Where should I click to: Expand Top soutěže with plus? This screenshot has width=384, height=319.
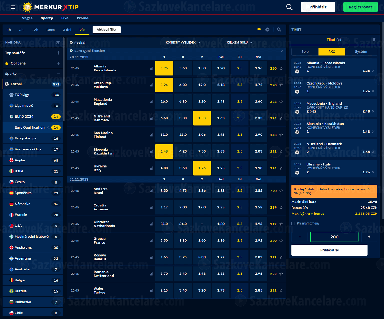[x=59, y=53]
